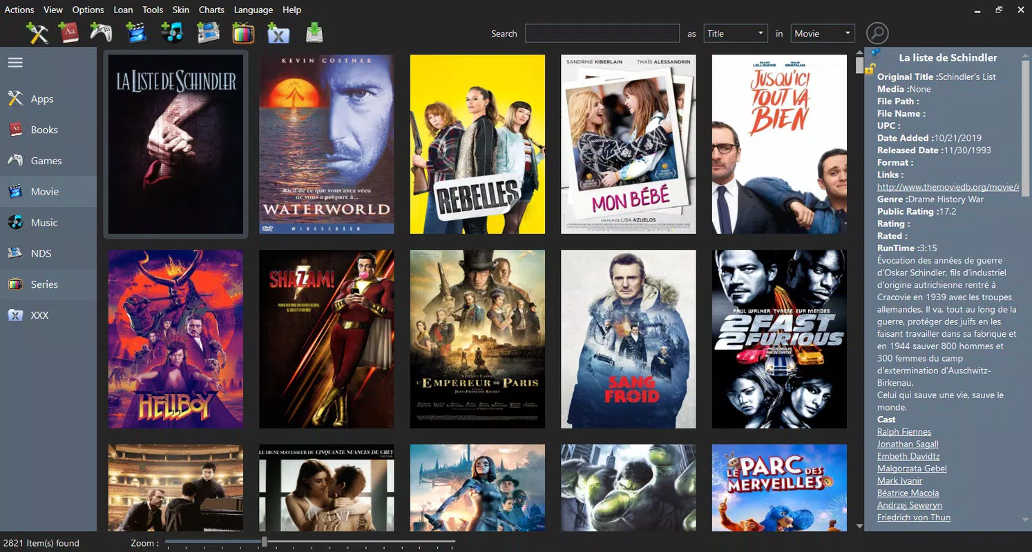Viewport: 1032px width, 552px height.
Task: Select the Rebelles movie poster
Action: point(477,144)
